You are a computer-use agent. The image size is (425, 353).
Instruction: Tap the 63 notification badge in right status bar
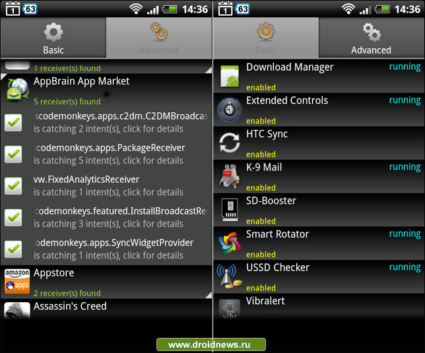click(x=243, y=9)
